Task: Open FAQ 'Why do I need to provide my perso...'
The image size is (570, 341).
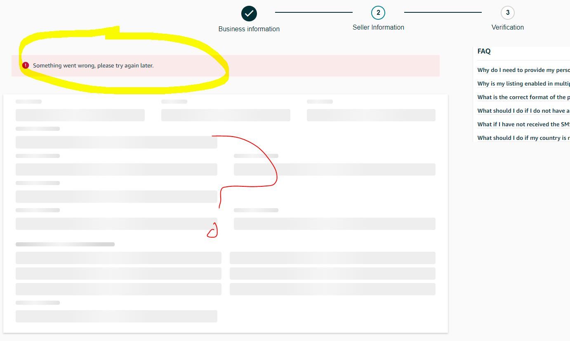Action: [x=523, y=70]
